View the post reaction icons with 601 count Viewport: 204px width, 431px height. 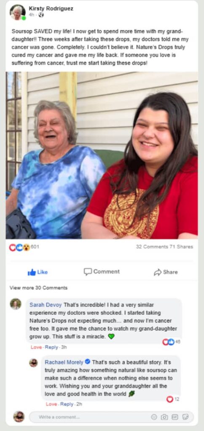pyautogui.click(x=24, y=247)
